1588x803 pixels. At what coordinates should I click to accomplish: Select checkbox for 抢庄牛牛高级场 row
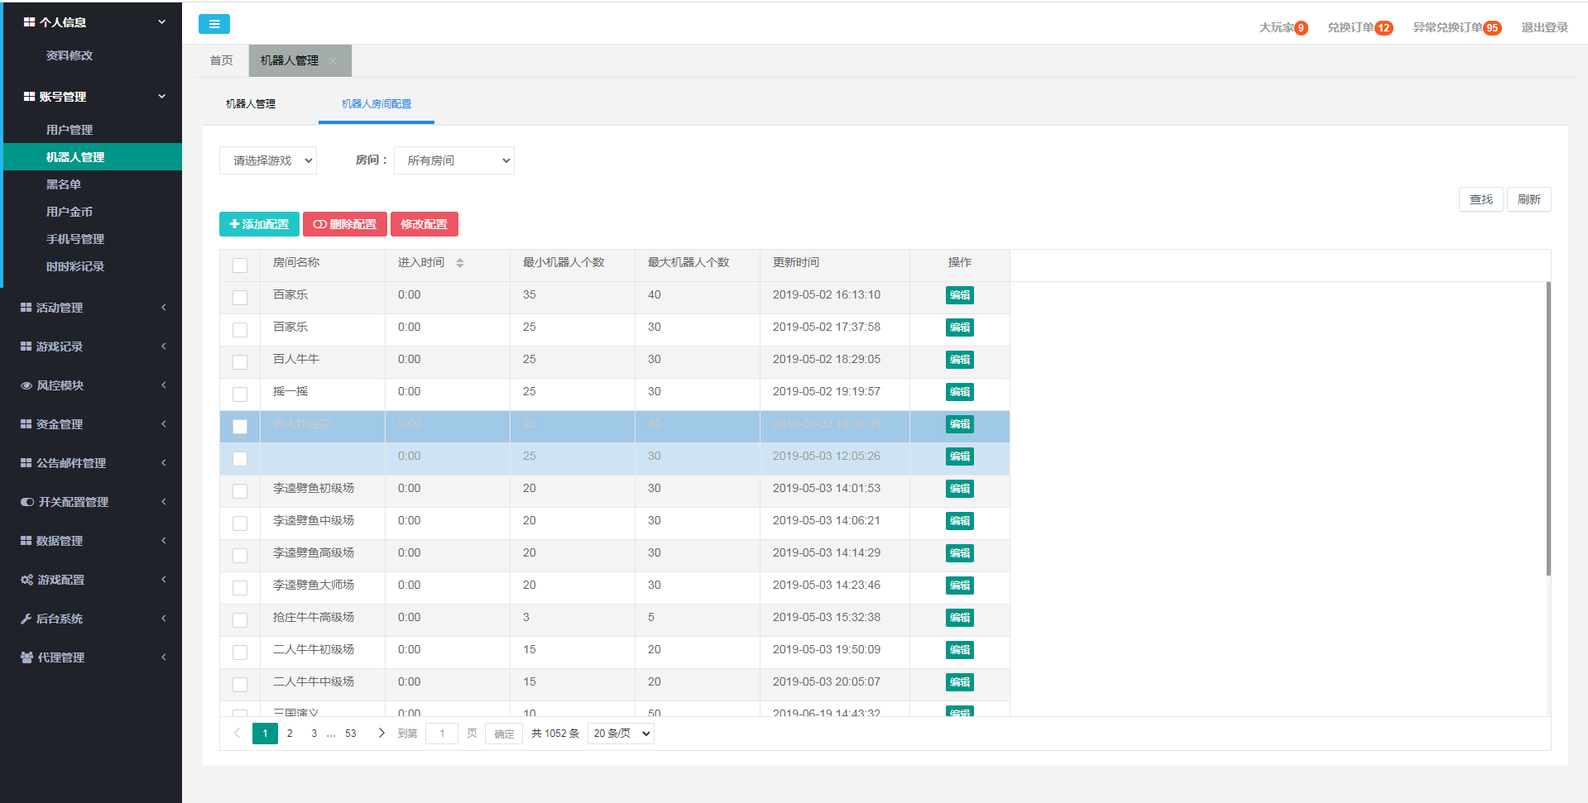coord(240,620)
